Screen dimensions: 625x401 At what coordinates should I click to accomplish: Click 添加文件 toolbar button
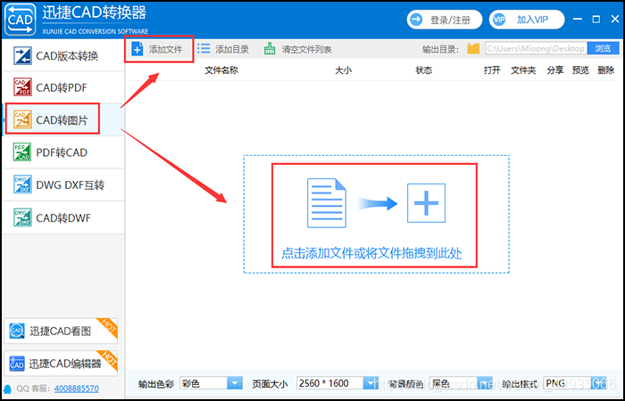158,49
